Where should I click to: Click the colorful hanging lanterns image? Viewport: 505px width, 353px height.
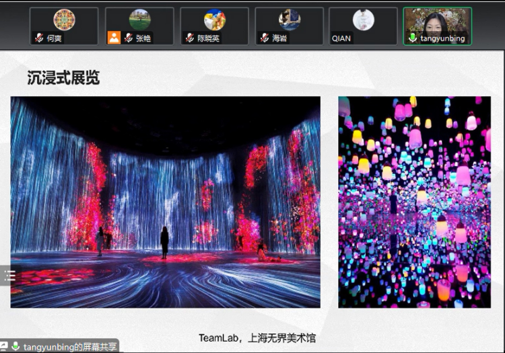click(414, 202)
